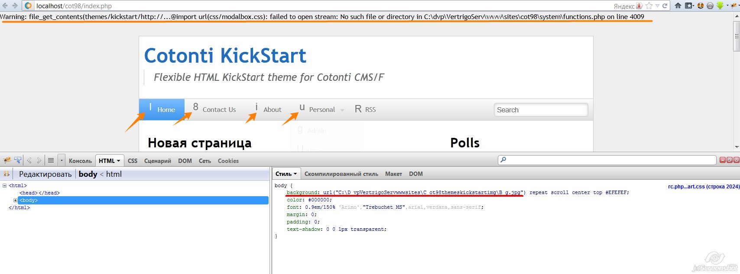Viewport: 740px width, 274px height.
Task: Click the site Search input field
Action: (541, 110)
